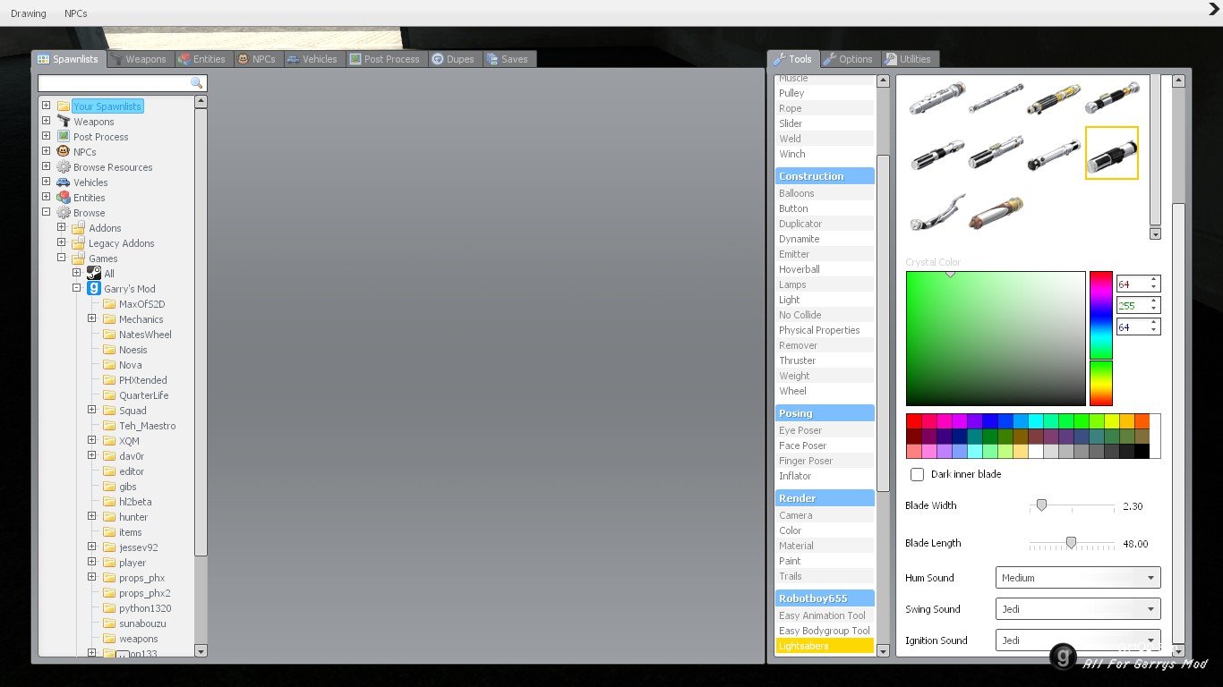
Task: Click the gear icon beside Browse node
Action: tap(64, 212)
